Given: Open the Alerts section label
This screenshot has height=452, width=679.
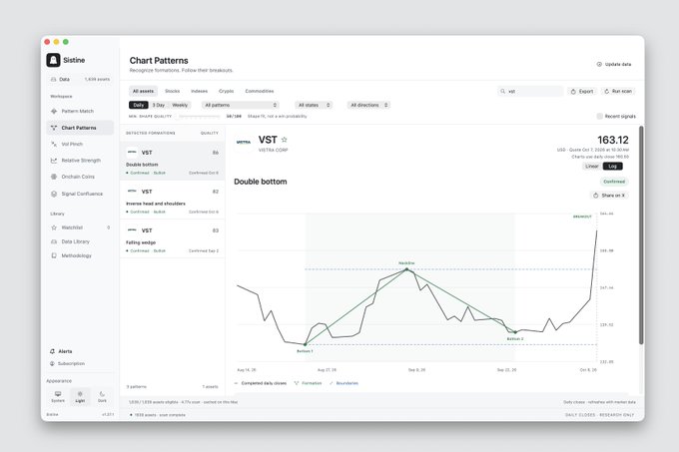Looking at the screenshot, I should (x=65, y=351).
